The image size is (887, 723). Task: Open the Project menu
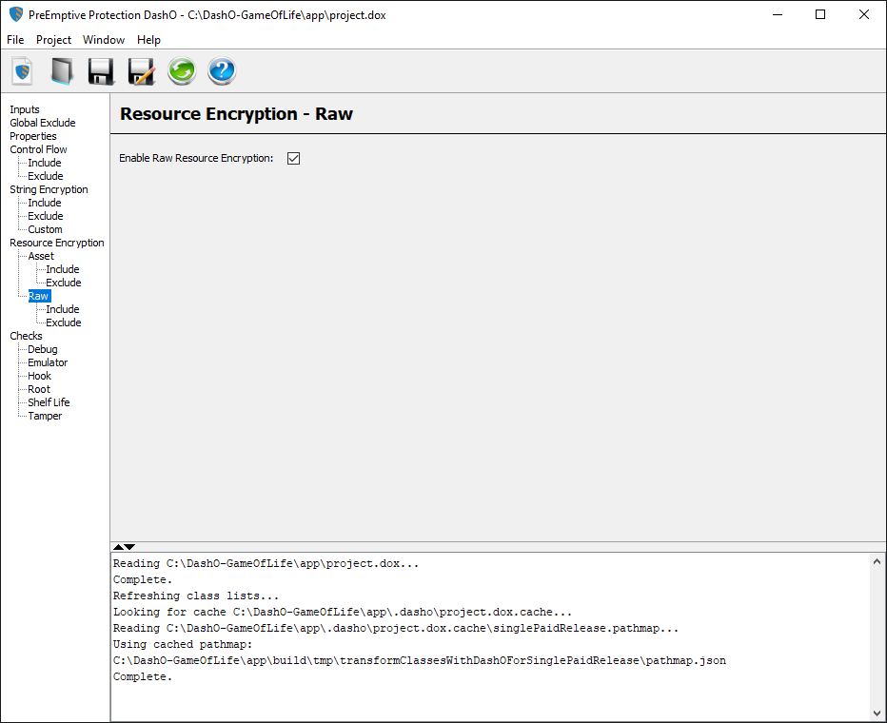pyautogui.click(x=53, y=40)
